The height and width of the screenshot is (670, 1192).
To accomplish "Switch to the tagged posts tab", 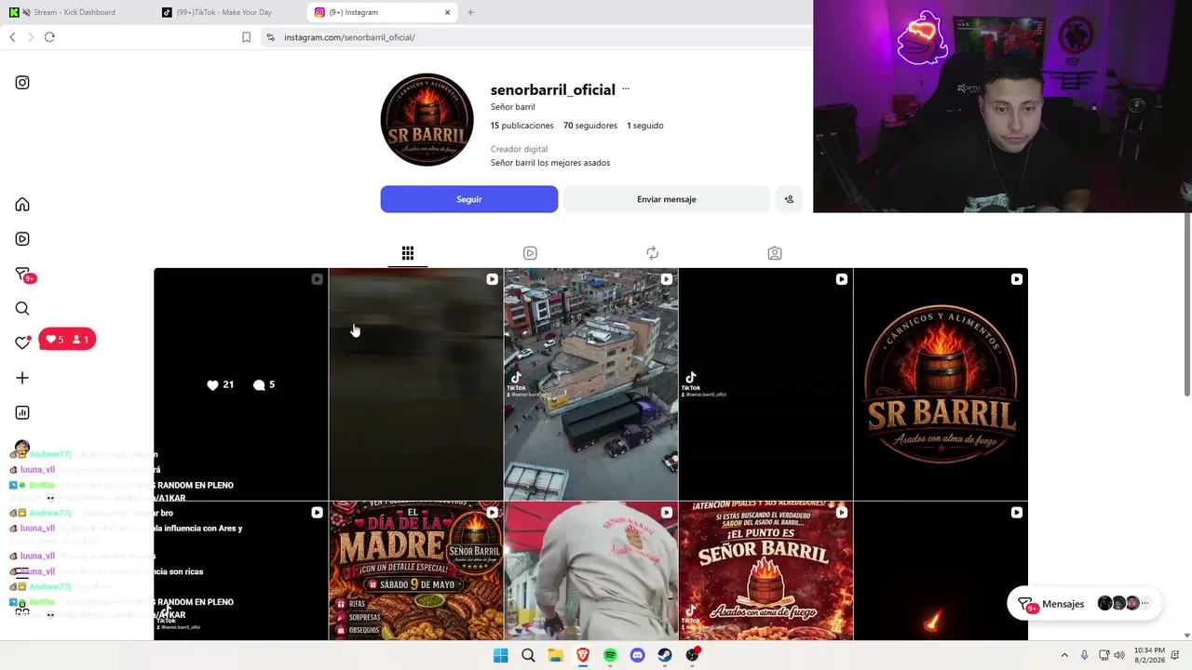I will 775,253.
